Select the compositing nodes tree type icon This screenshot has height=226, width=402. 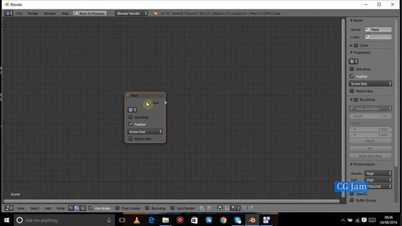[77, 208]
